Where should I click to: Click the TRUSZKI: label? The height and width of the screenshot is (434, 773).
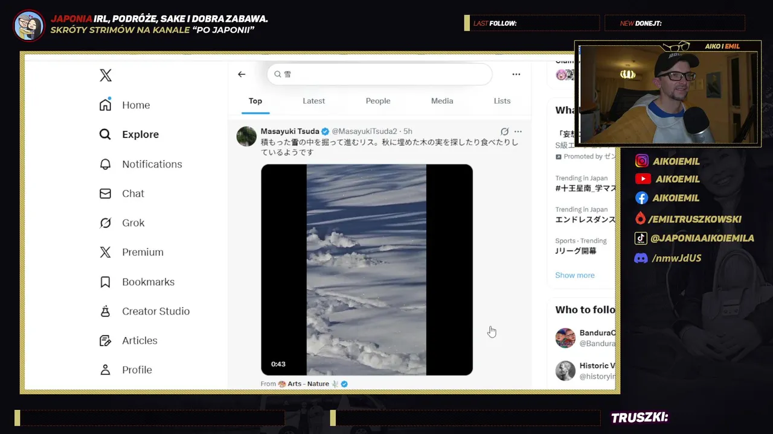point(640,418)
